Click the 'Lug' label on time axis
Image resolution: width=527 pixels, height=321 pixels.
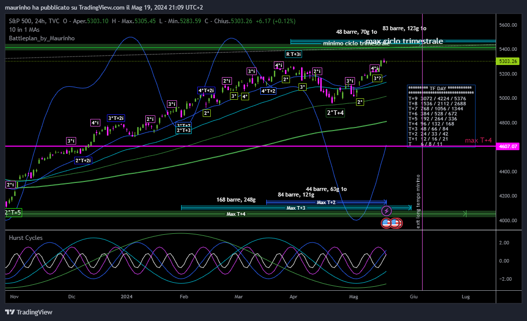coord(465,297)
